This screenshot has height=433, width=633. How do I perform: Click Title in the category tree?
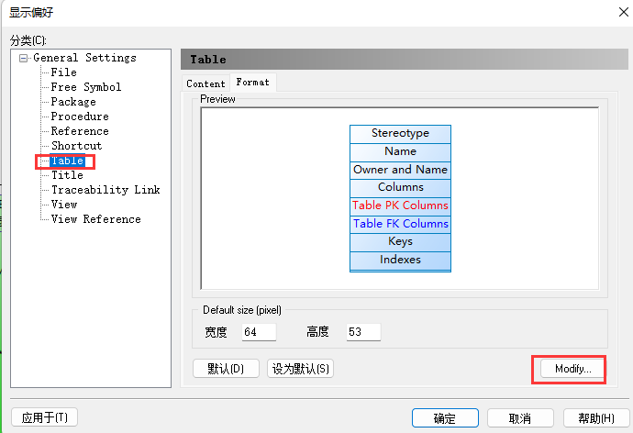[67, 175]
